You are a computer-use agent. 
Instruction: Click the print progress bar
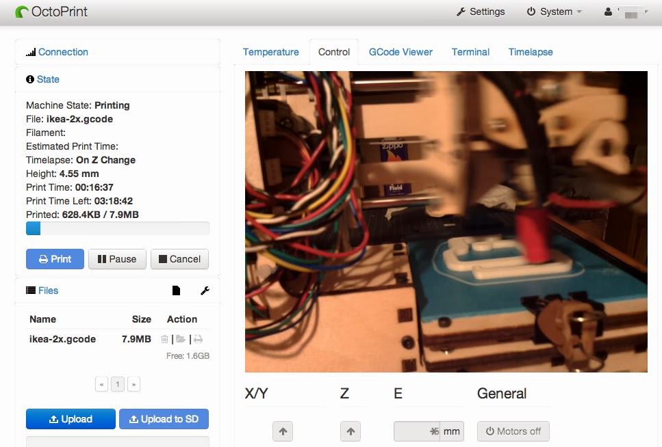click(x=118, y=228)
